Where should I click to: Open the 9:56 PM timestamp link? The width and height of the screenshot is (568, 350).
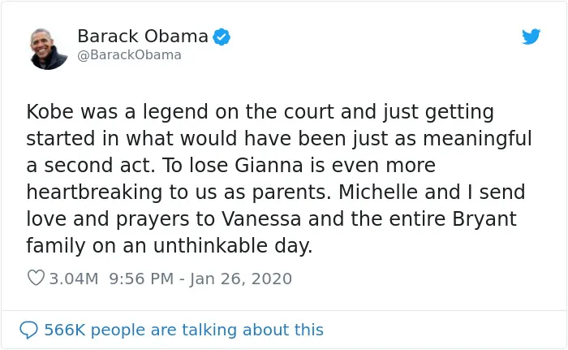[141, 279]
